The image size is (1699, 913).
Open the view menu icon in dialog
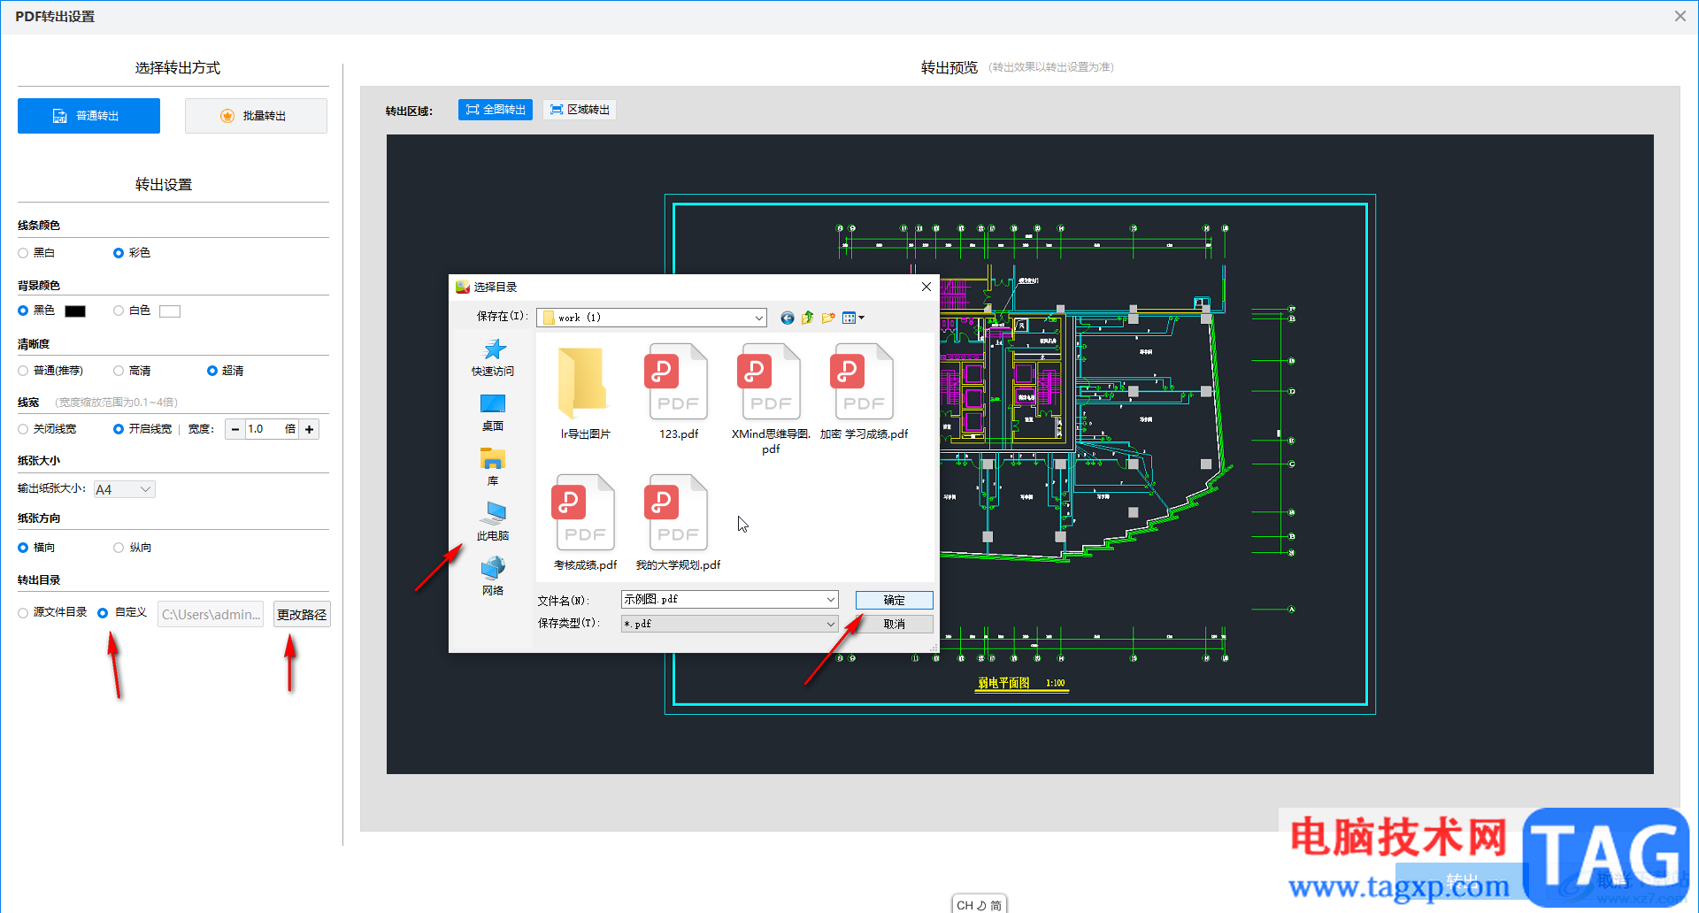pyautogui.click(x=853, y=318)
